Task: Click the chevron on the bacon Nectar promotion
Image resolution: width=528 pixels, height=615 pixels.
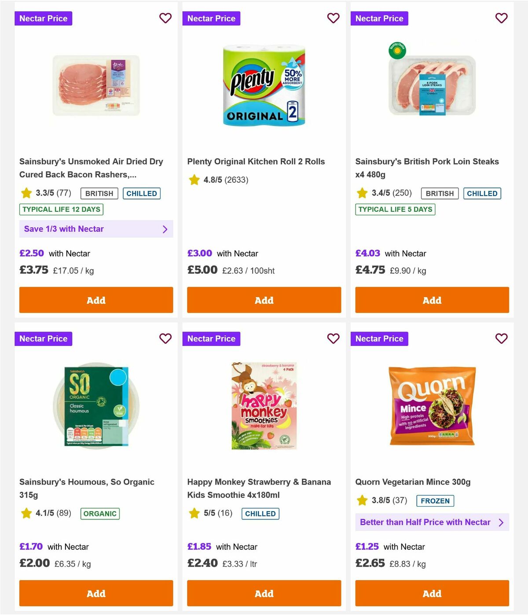Action: pos(165,229)
